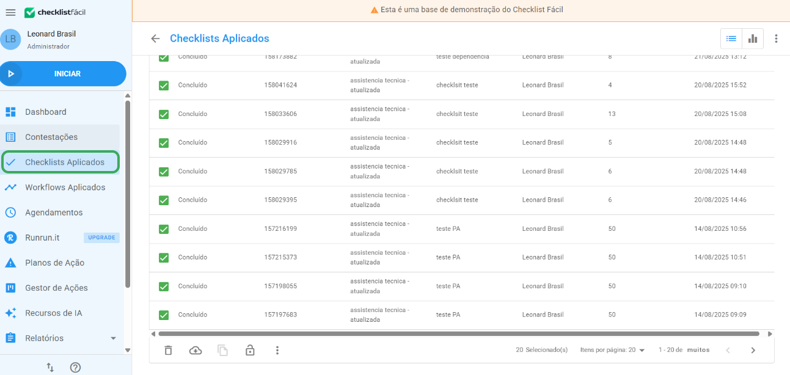
Task: Deselect checkbox for checklist 157216199
Action: (x=163, y=228)
